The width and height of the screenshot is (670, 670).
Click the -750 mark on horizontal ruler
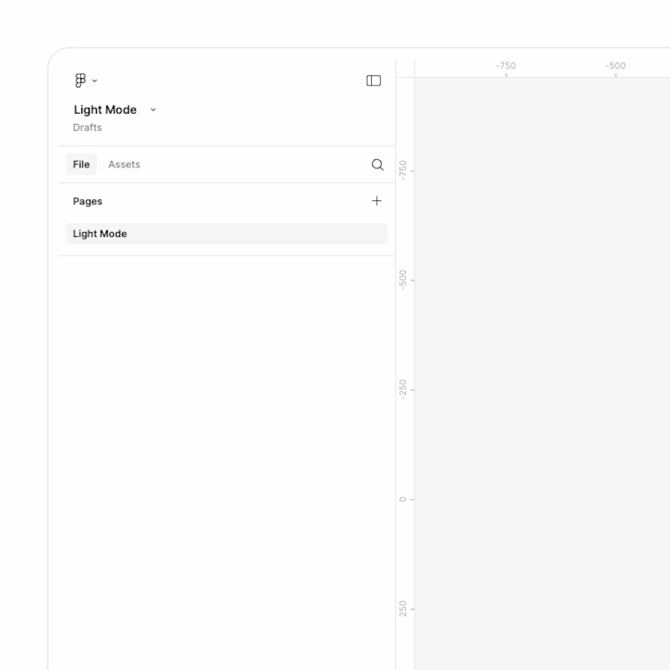[506, 66]
